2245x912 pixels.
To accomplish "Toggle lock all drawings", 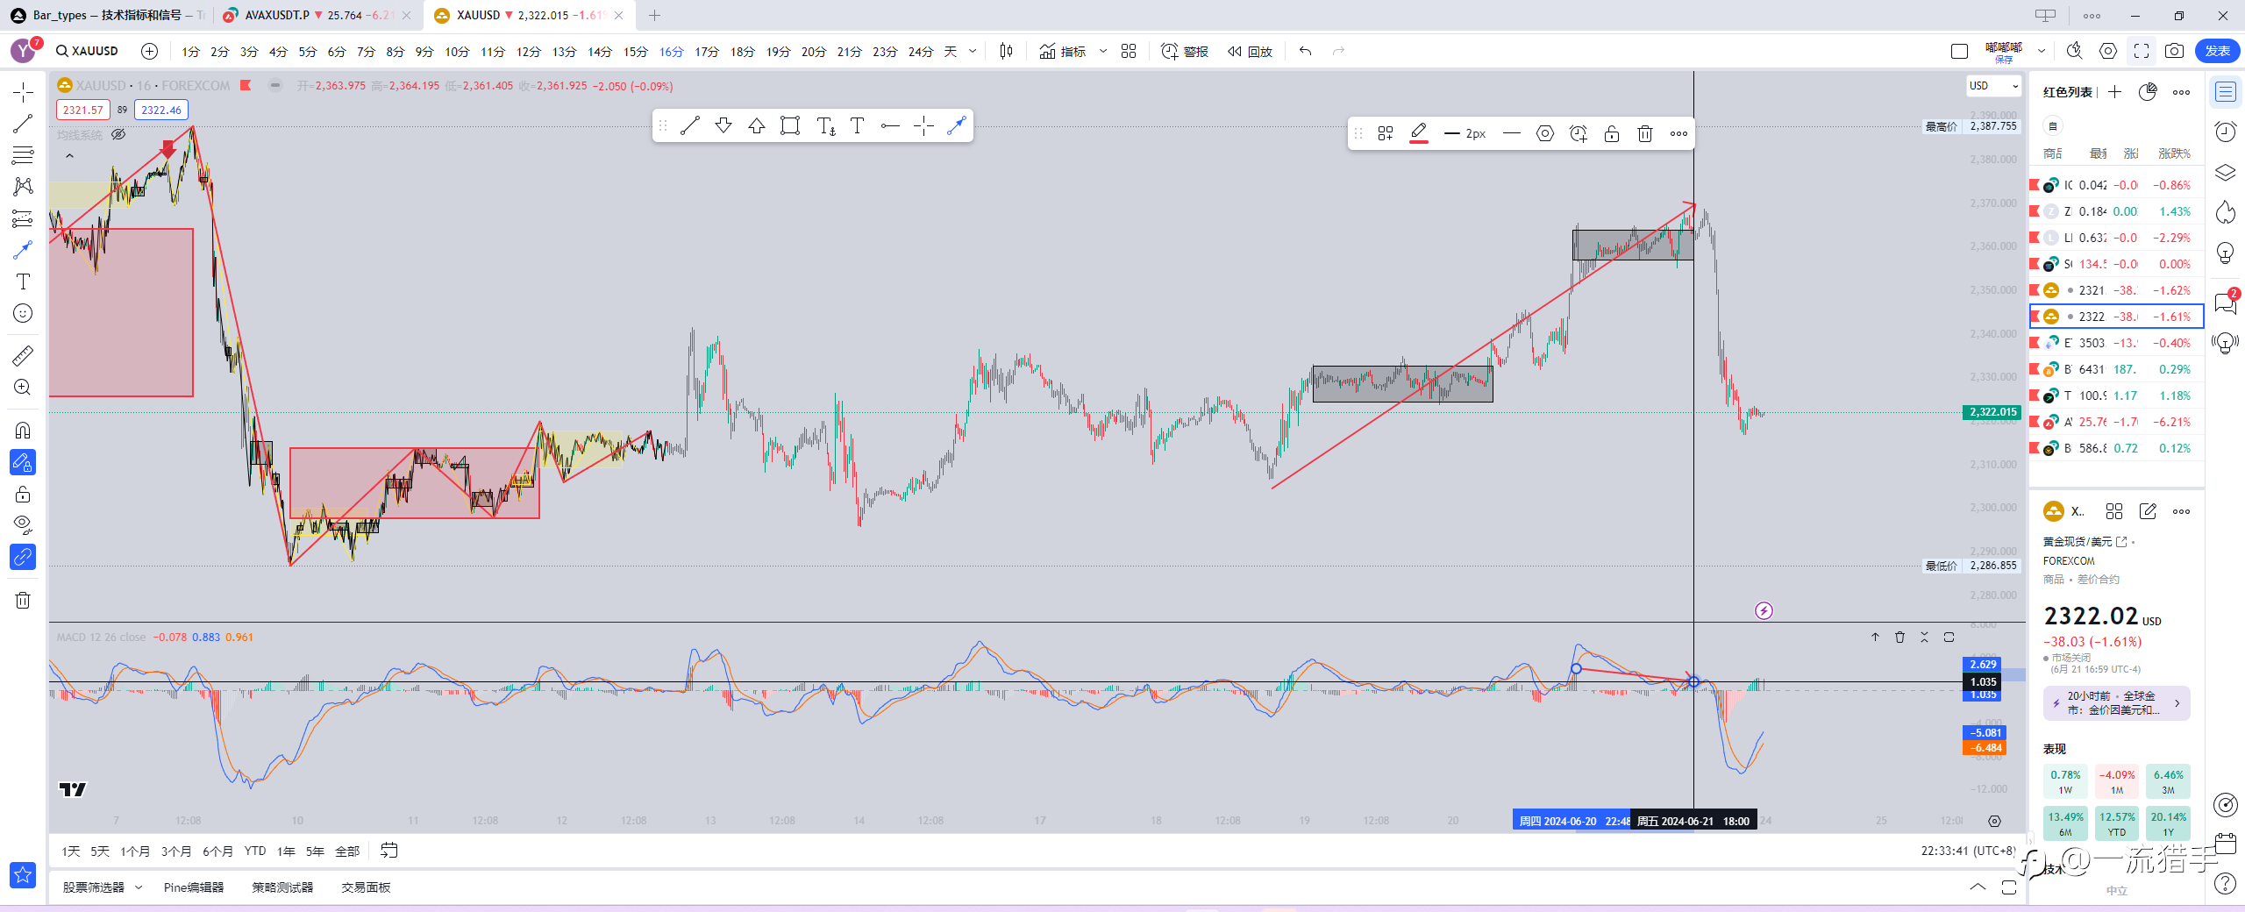I will pyautogui.click(x=23, y=494).
